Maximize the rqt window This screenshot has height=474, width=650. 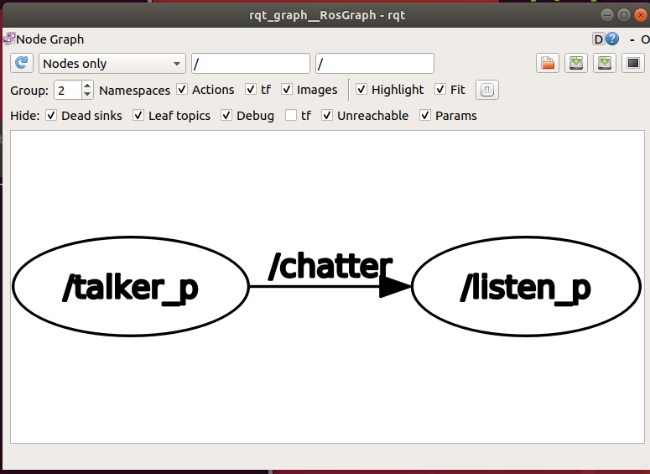coord(623,15)
